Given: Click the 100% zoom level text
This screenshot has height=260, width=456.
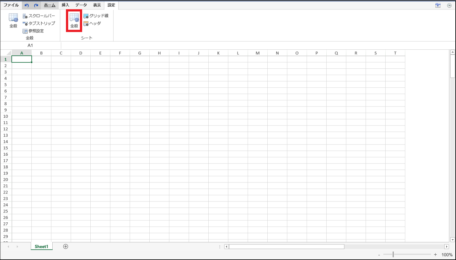Looking at the screenshot, I should pyautogui.click(x=447, y=255).
